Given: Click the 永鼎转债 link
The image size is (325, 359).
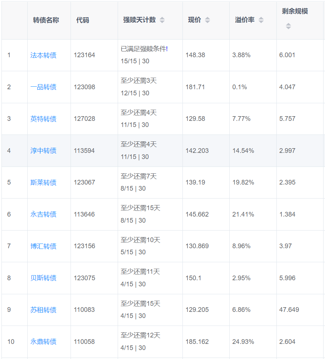Looking at the screenshot, I should pos(44,342).
